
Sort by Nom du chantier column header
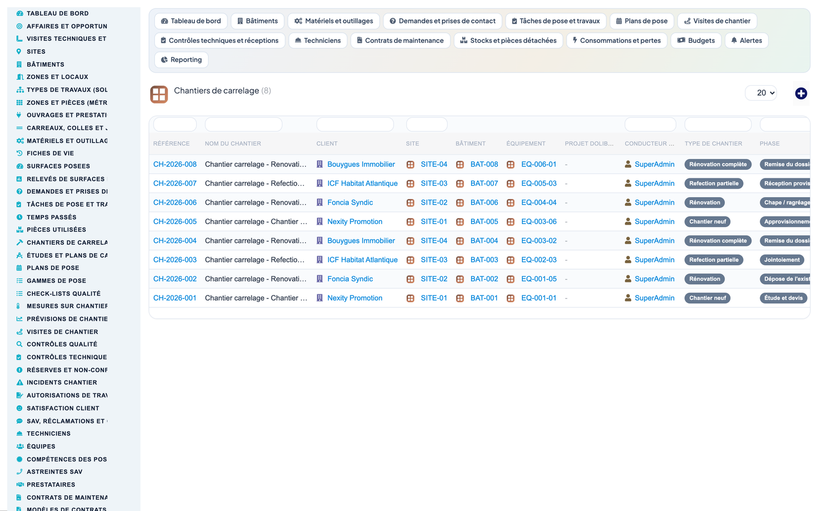pyautogui.click(x=233, y=143)
